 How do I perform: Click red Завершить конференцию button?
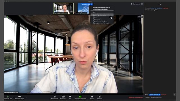point(136,98)
